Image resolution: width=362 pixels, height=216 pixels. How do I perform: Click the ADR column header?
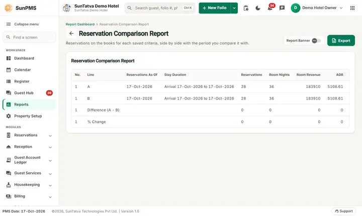point(339,75)
